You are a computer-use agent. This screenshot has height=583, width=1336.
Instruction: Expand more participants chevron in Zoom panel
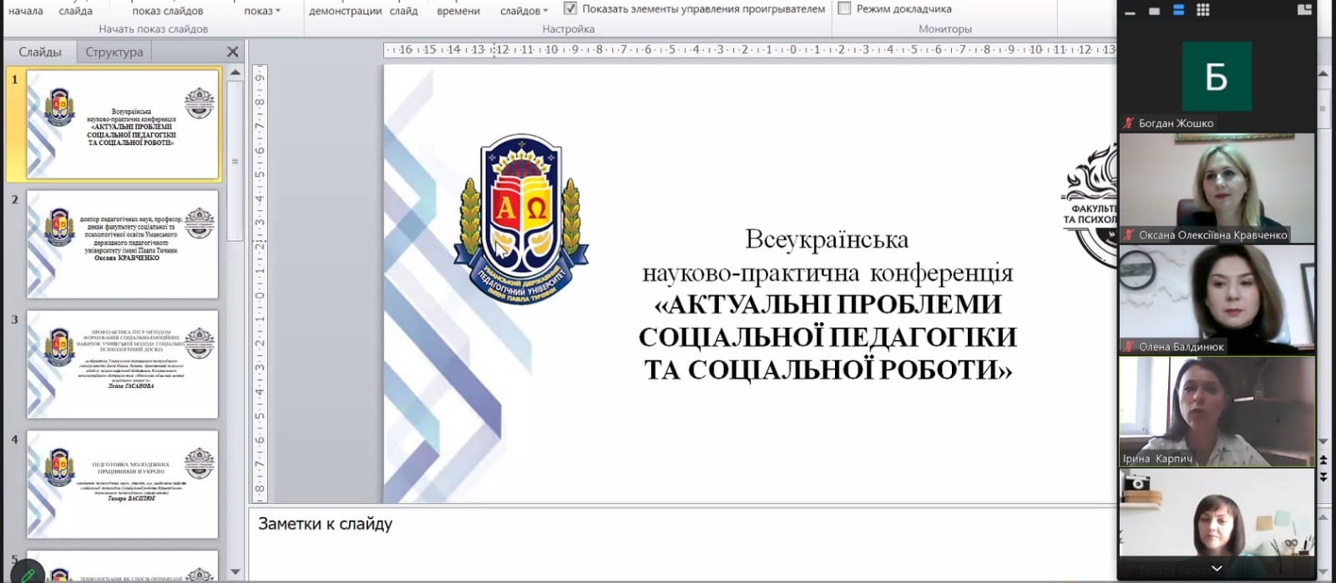(x=1217, y=569)
